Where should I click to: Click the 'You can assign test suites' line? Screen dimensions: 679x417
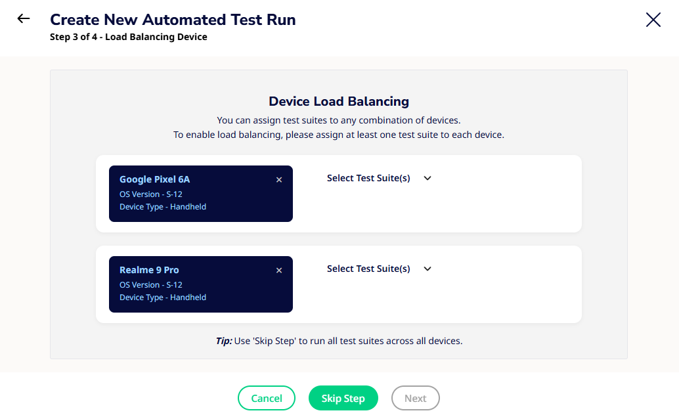pyautogui.click(x=339, y=120)
